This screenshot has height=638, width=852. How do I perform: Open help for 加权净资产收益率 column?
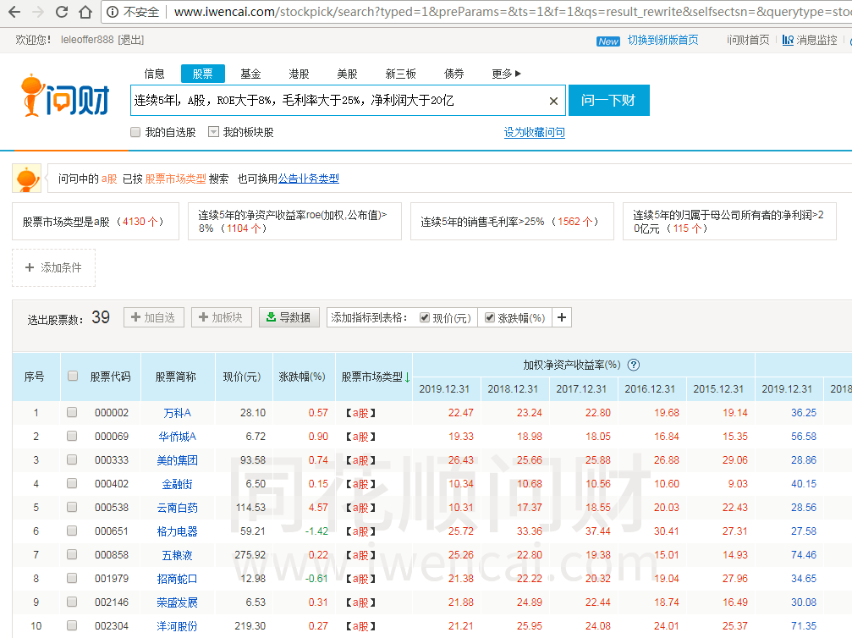[634, 366]
